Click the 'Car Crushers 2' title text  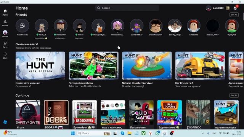pos(184,83)
